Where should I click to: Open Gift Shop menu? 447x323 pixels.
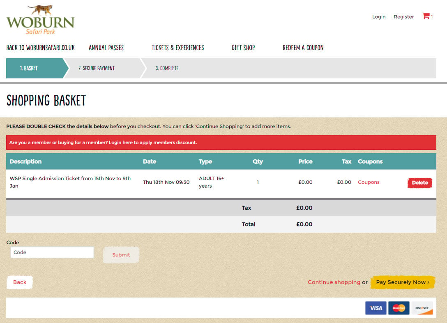point(243,48)
